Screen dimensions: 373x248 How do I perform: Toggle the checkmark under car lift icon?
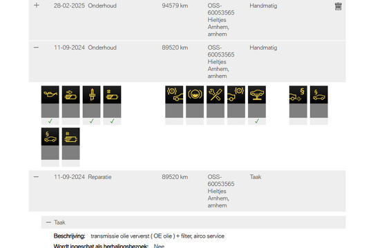click(x=257, y=121)
